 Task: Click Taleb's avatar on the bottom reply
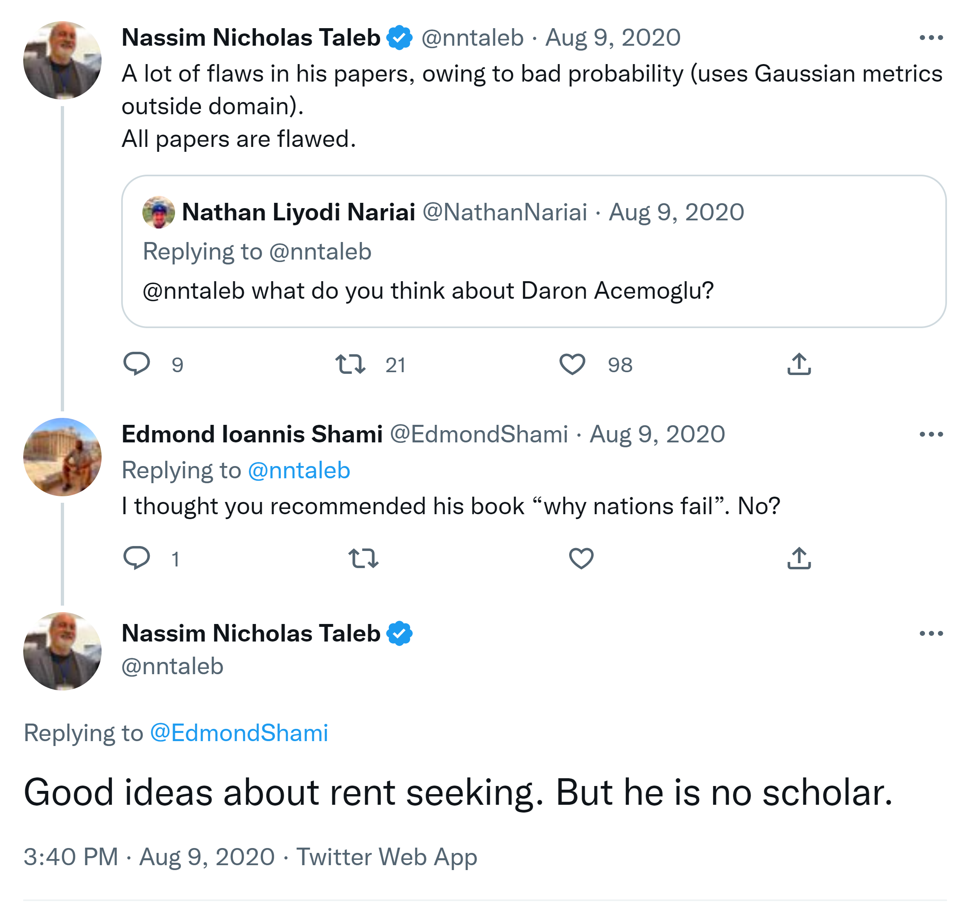tap(62, 651)
